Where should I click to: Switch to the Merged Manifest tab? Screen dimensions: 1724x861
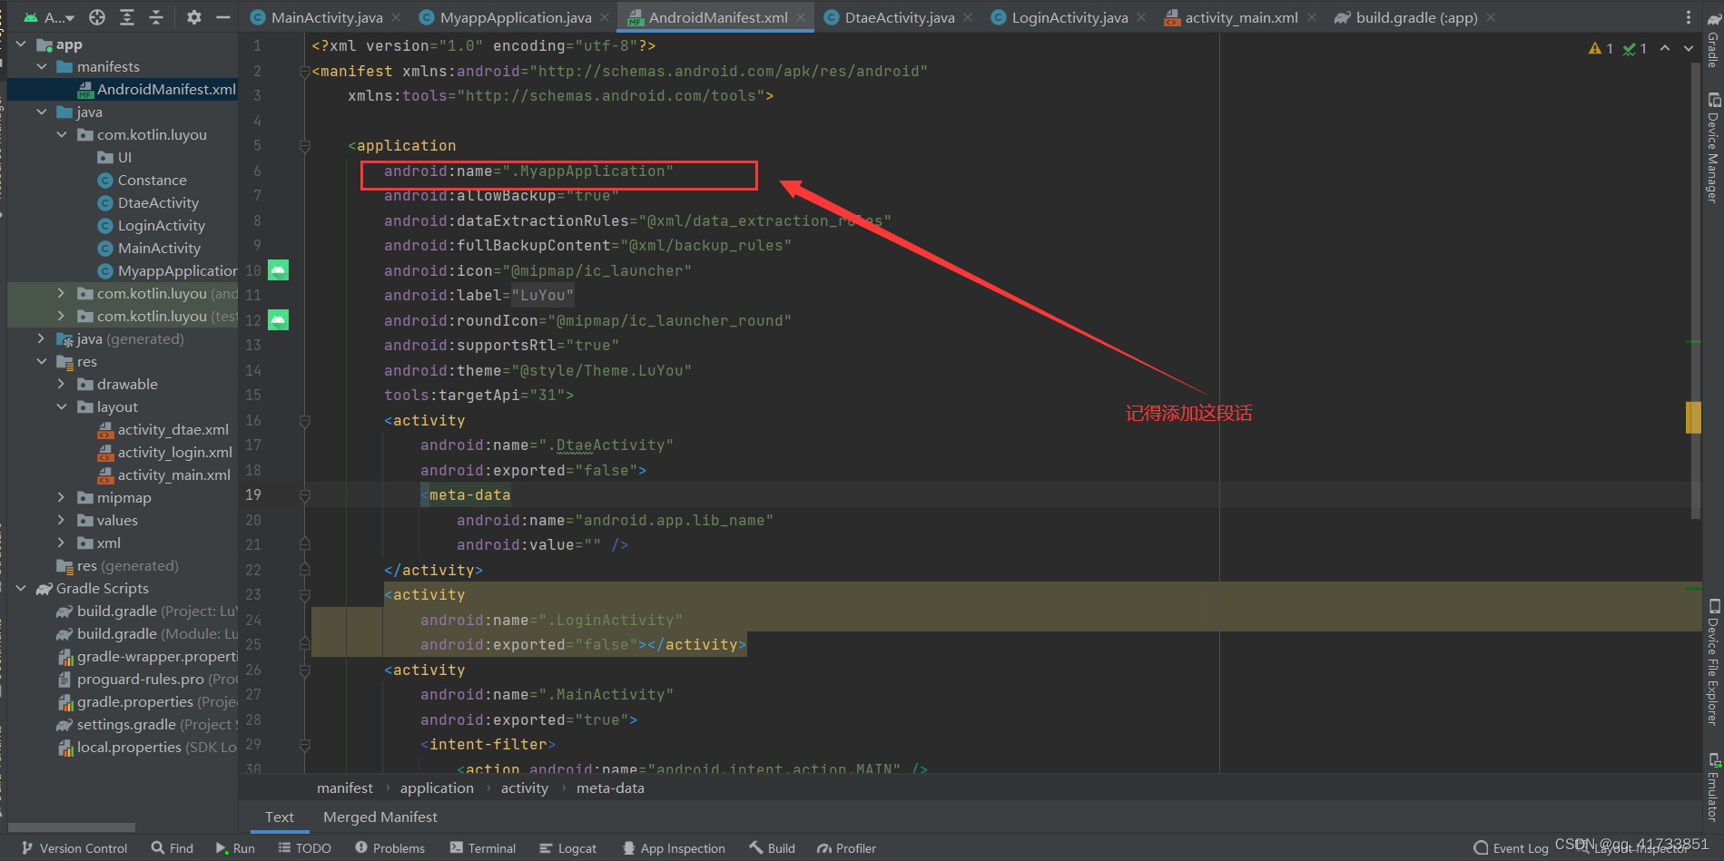(379, 817)
